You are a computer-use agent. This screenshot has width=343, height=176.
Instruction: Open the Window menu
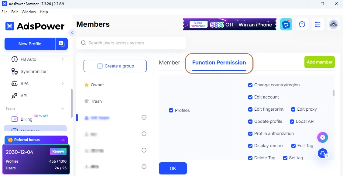pos(29,12)
